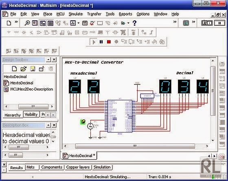Click the schematic horizontal scrollbar thumb
Viewport: 228px width, 181px height.
[x=135, y=146]
